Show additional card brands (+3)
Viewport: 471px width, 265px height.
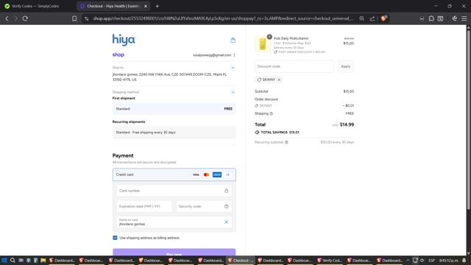click(x=227, y=174)
